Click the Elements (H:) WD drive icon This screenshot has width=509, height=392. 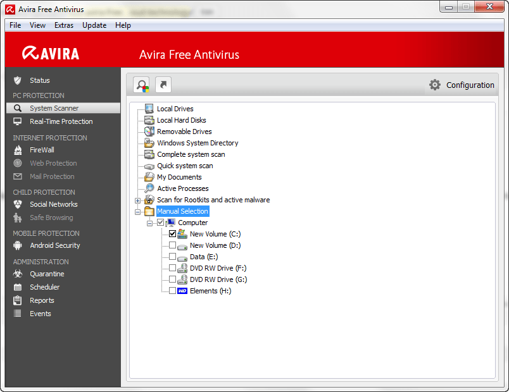click(182, 291)
